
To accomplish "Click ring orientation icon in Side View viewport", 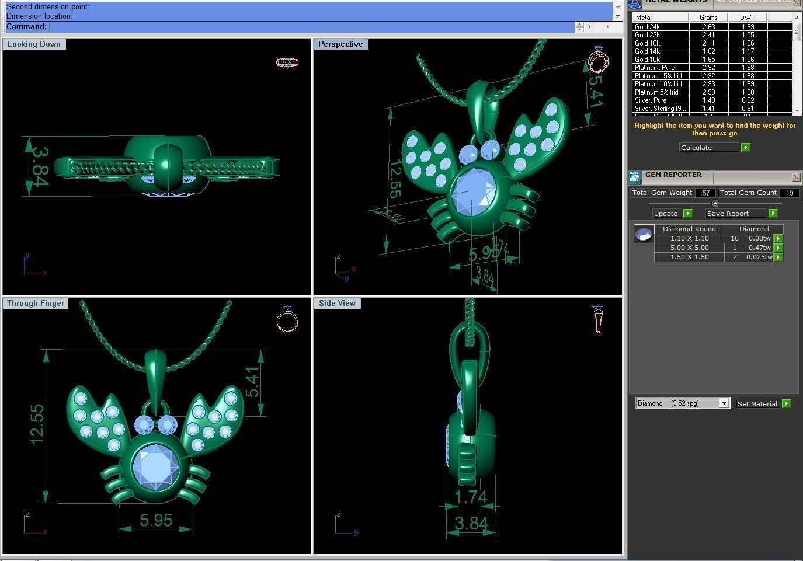I will point(597,318).
